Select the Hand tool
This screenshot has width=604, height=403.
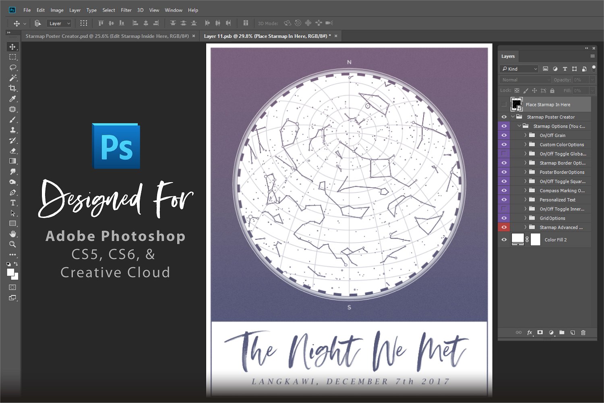[12, 234]
